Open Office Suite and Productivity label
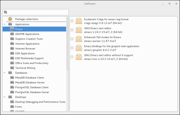This screenshot has width=180, height=115. 32,63
